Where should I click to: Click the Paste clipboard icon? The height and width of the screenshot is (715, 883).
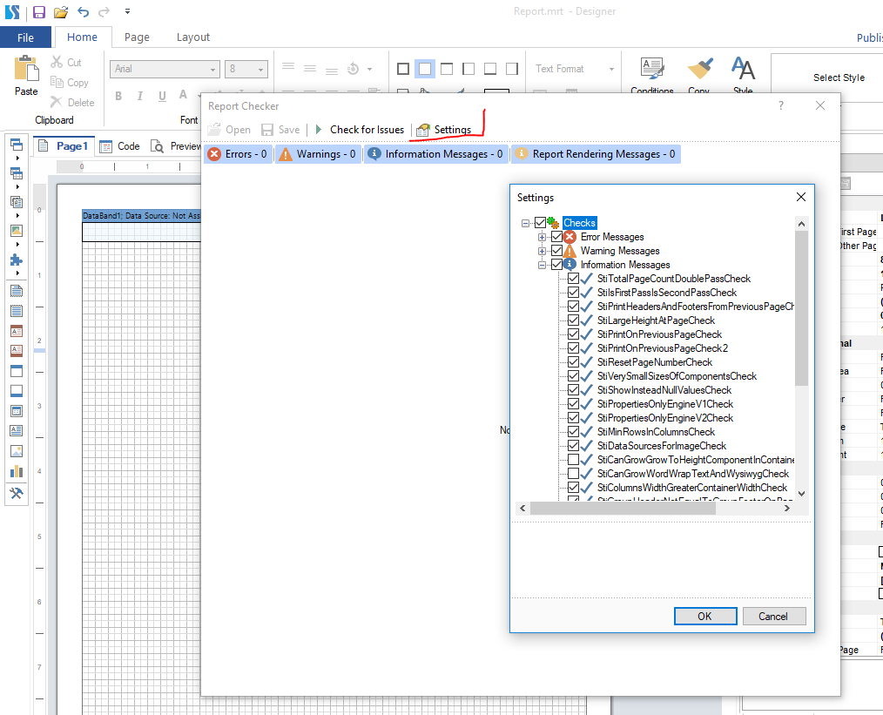[26, 69]
